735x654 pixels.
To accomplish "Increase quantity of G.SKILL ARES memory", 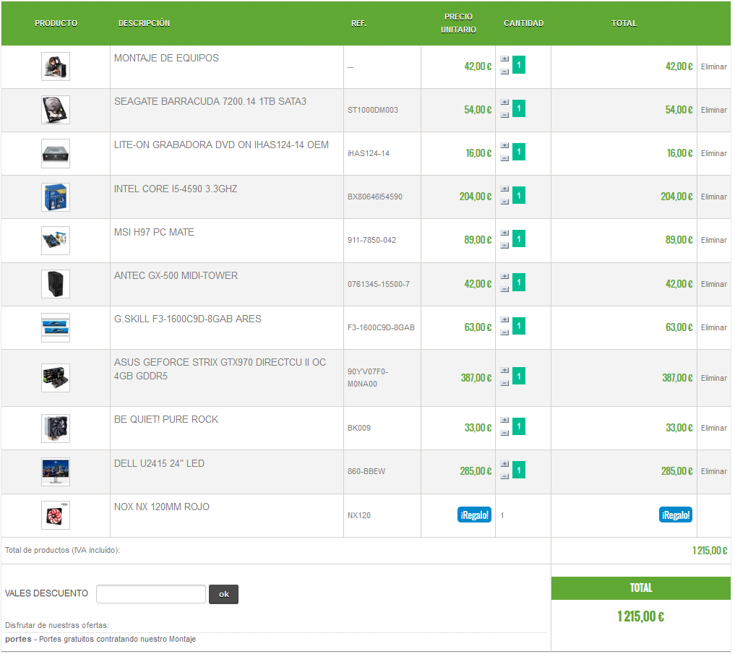I will (506, 320).
